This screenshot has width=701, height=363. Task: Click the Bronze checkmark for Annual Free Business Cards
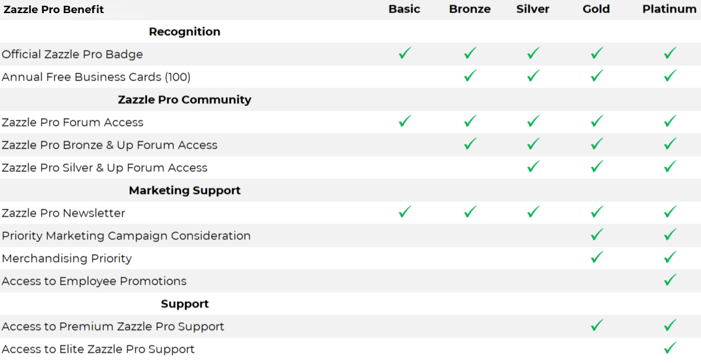(470, 77)
